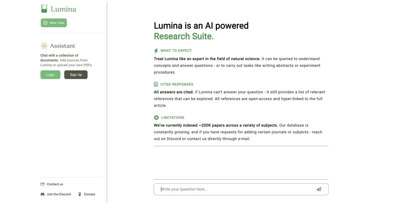The width and height of the screenshot is (410, 204).
Task: Click the lightning bolt What to Expect icon
Action: 156,51
